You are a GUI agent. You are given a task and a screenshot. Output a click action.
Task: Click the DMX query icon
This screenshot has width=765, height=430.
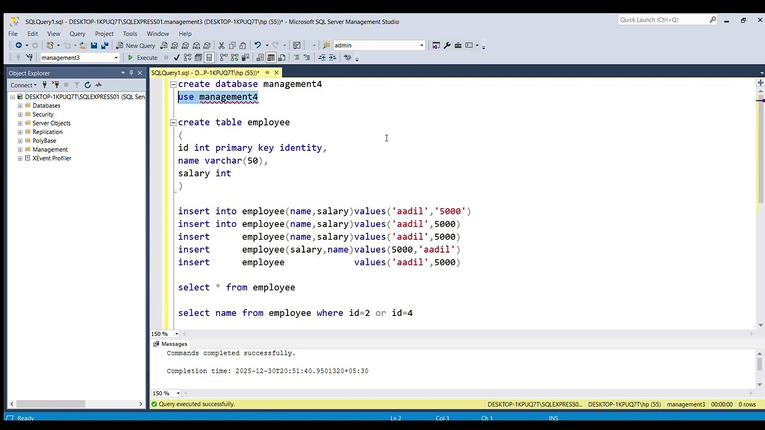point(186,45)
